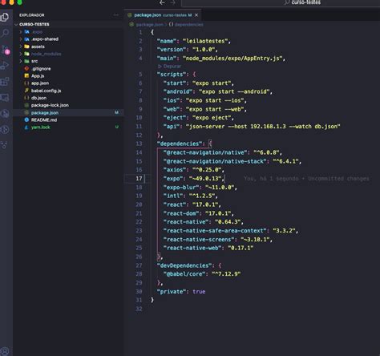Expand the assets folder chevron
Screen dimensions: 380x356
(x=21, y=47)
